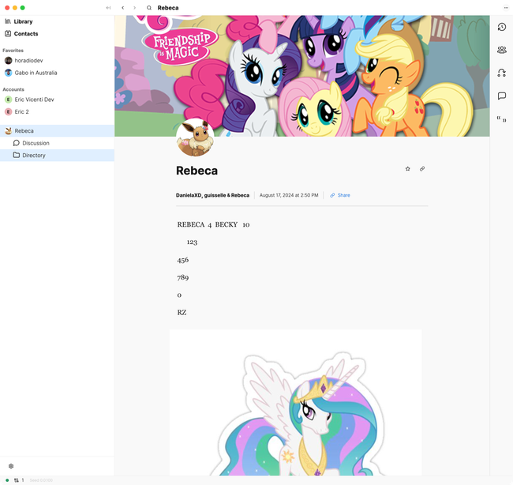Open settings gear in sidebar
This screenshot has height=485, width=513.
click(x=11, y=466)
